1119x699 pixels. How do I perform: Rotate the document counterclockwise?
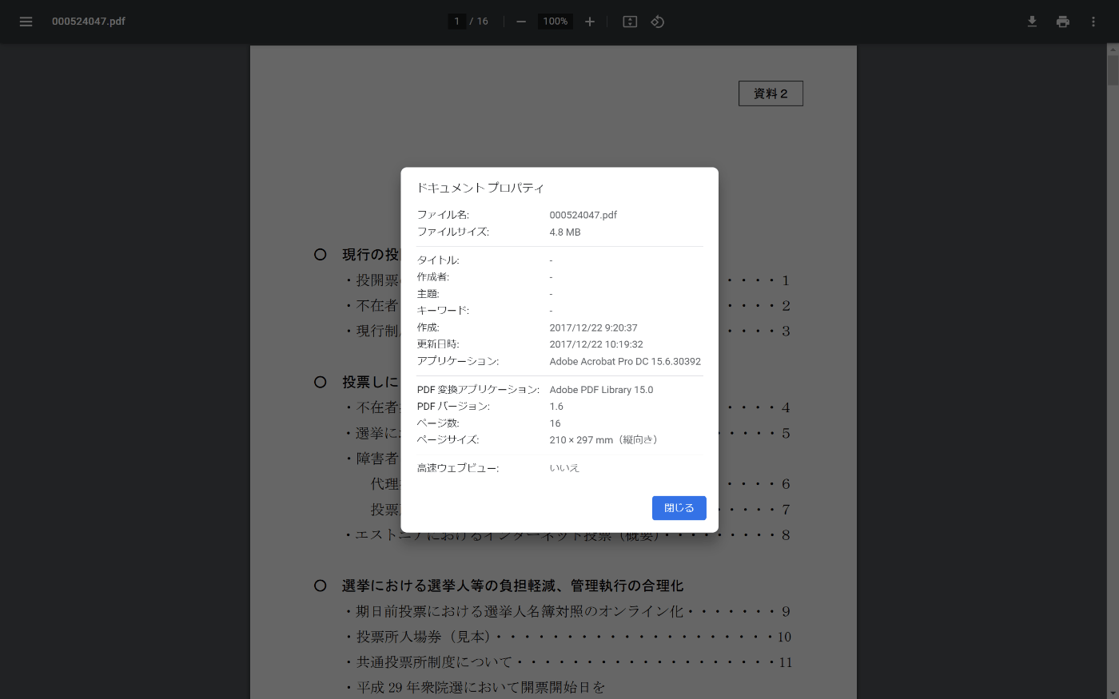[658, 22]
